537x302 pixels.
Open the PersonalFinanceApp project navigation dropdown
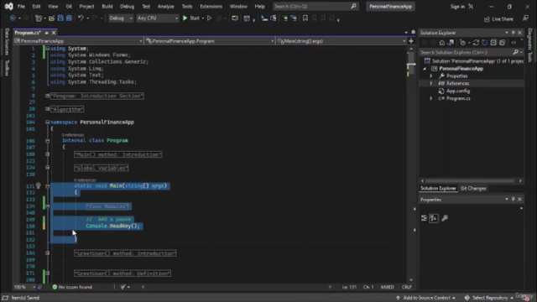click(x=78, y=41)
